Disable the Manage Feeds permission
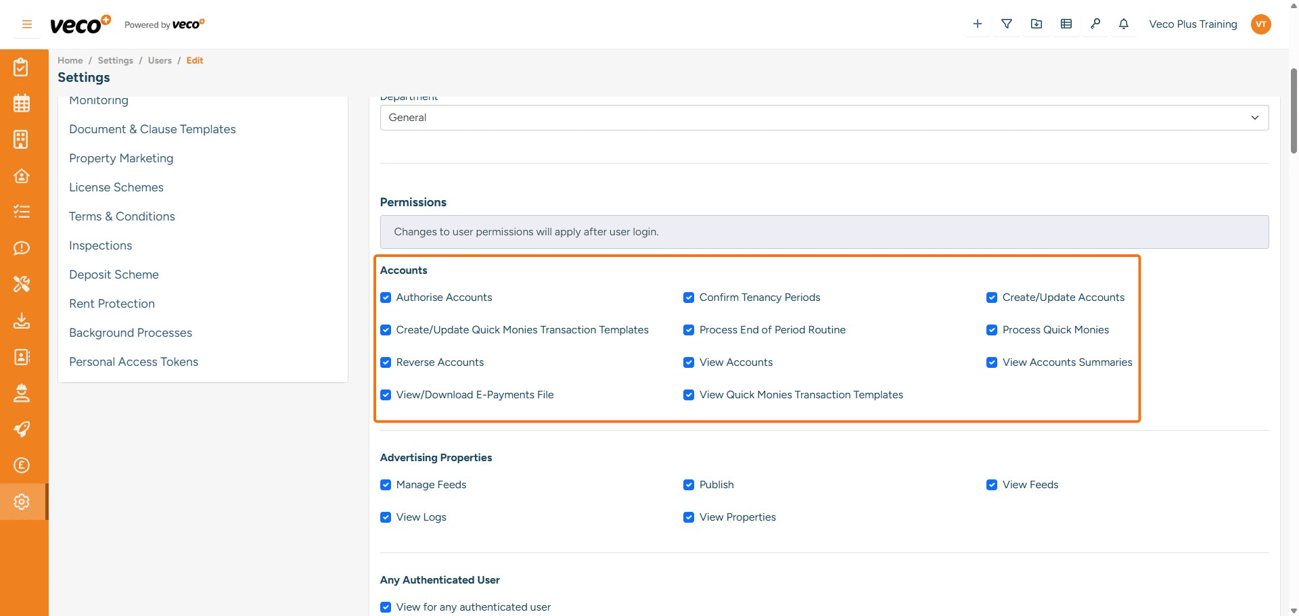The height and width of the screenshot is (616, 1299). click(386, 485)
